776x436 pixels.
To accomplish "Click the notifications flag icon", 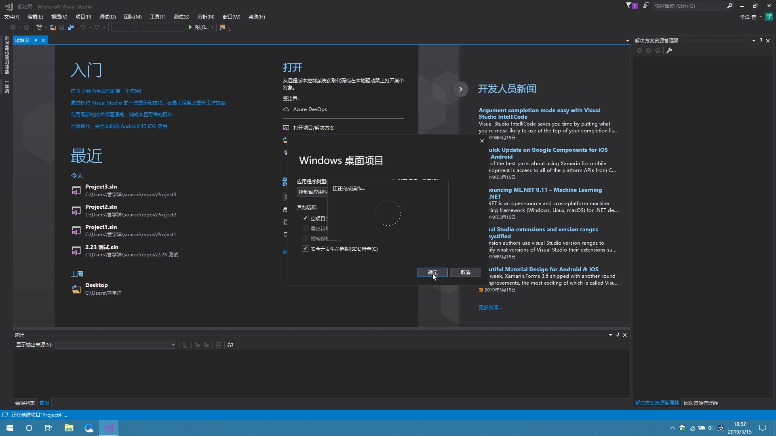I will click(x=630, y=6).
